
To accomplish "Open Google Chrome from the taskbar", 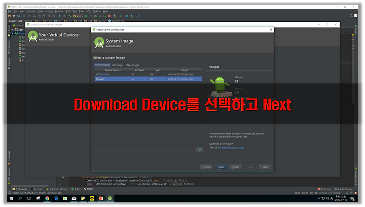I will [47, 198].
